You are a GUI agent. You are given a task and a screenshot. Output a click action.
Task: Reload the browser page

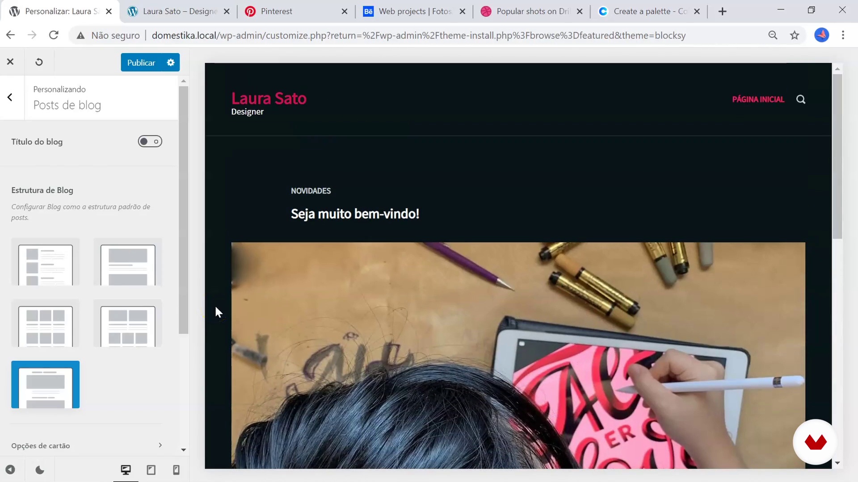point(54,35)
